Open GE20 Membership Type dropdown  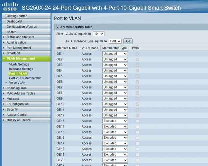point(115,160)
